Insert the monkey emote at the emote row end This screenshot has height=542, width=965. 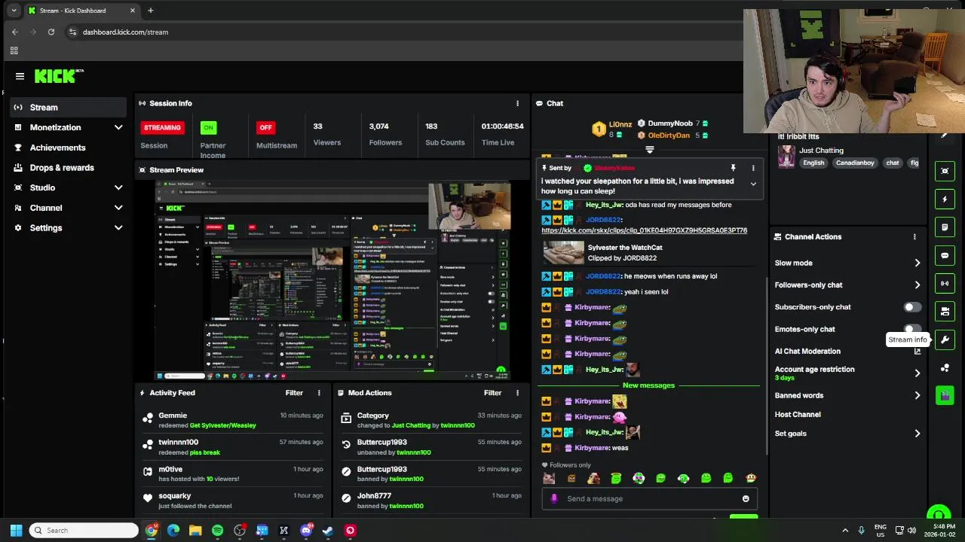(x=750, y=478)
